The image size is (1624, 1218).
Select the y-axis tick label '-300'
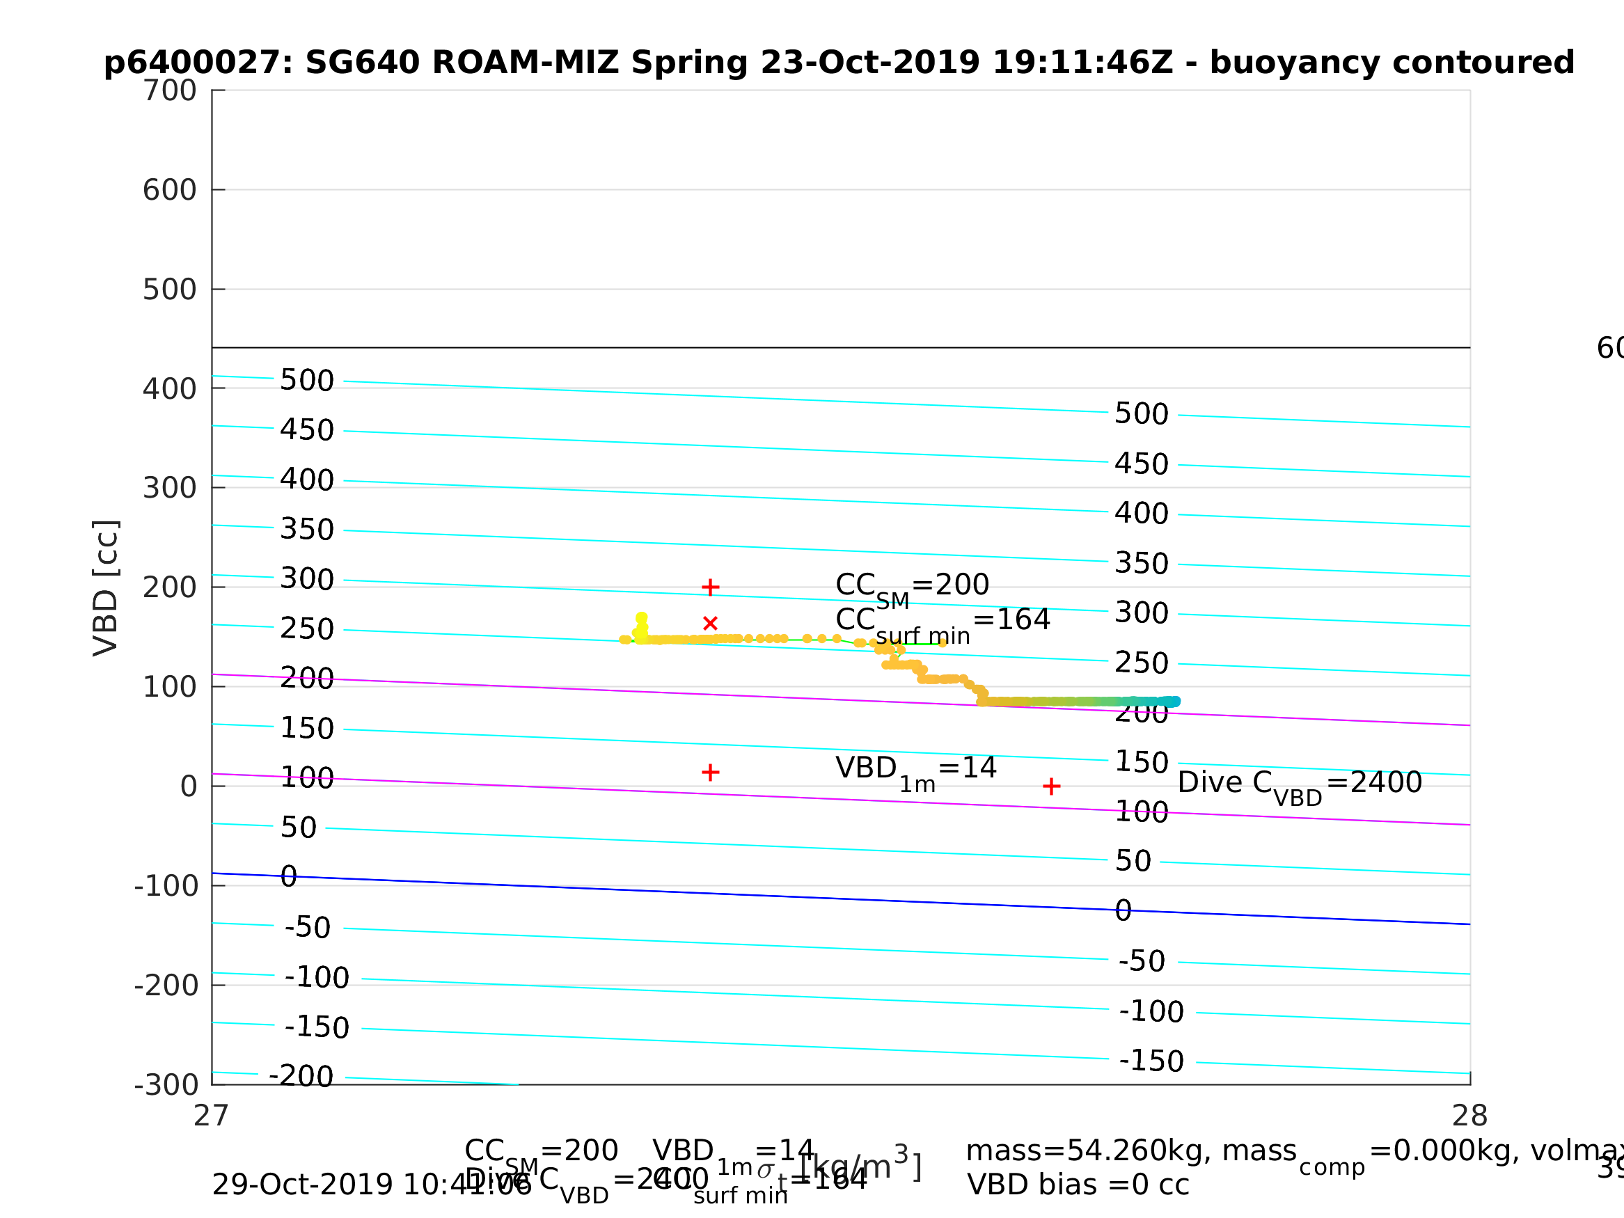click(x=166, y=1084)
